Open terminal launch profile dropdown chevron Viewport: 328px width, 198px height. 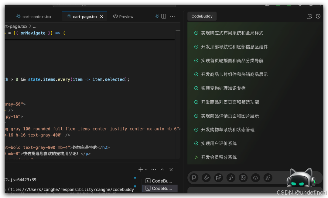[146, 170]
